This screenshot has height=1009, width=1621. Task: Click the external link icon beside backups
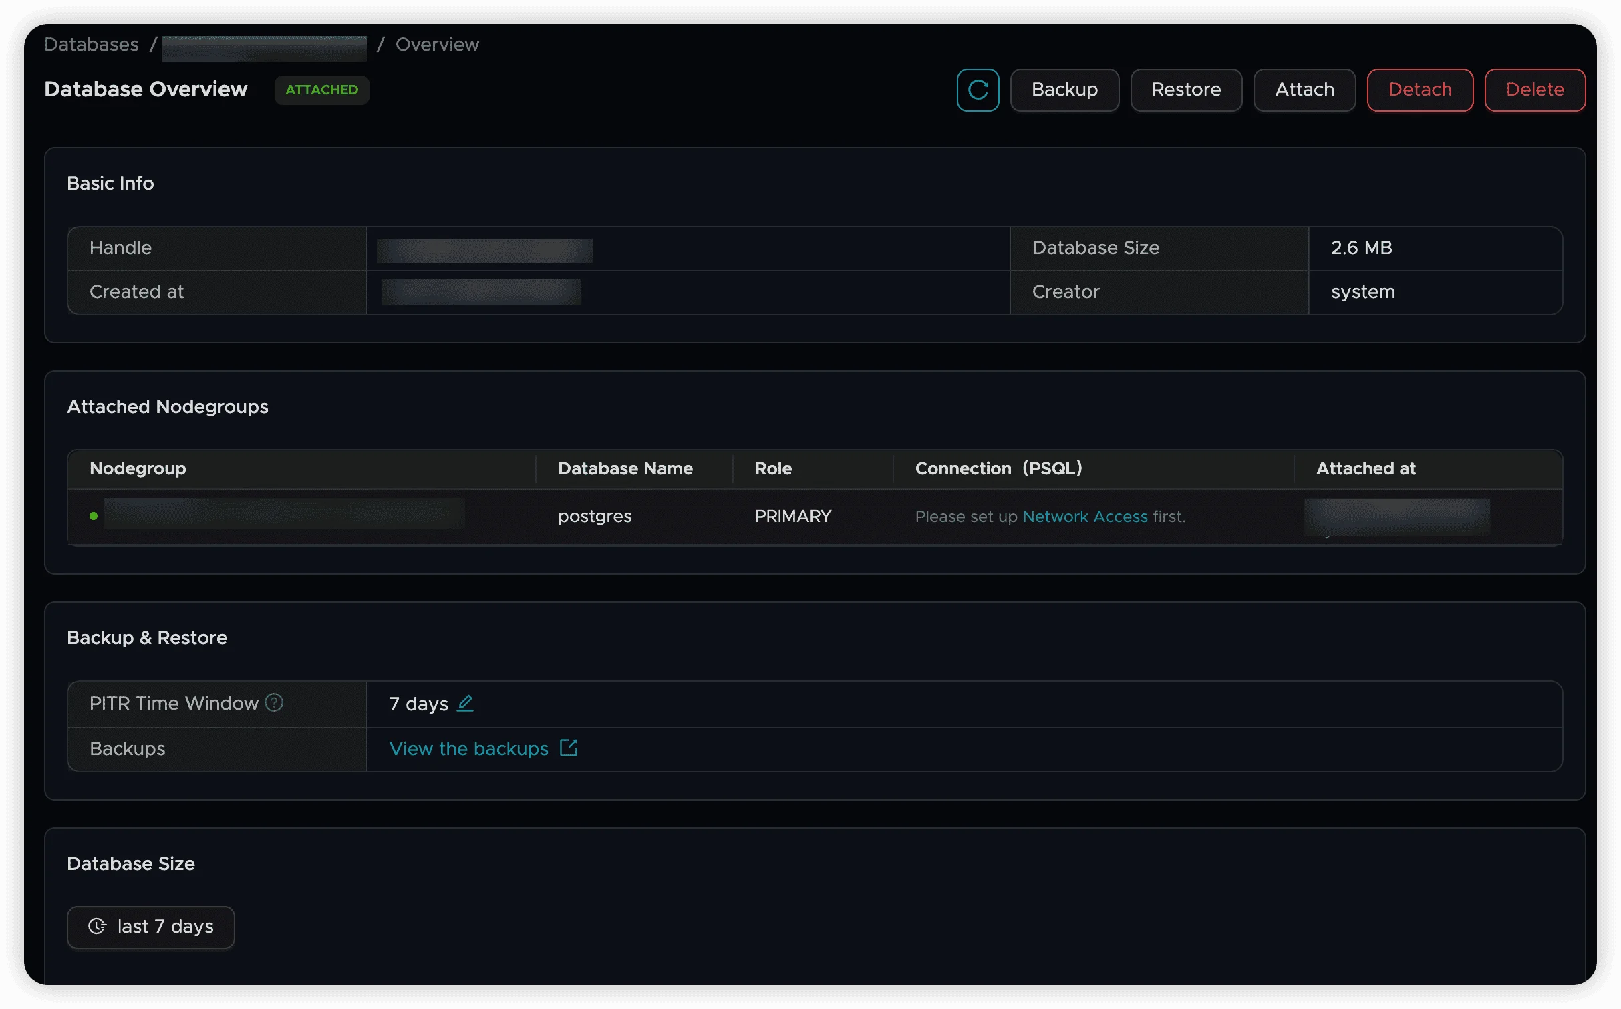569,748
